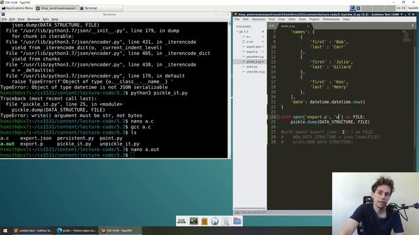The height and width of the screenshot is (235, 419).
Task: Open the Project menu in Sublime Text
Action: pyautogui.click(x=314, y=19)
